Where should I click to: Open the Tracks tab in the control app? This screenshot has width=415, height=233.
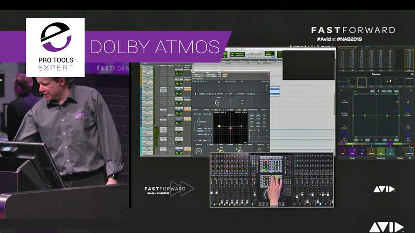coord(352,158)
